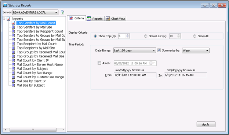The image size is (229, 135).
Task: Click the spinner arrows of Show Top (N)
Action: pyautogui.click(x=128, y=36)
